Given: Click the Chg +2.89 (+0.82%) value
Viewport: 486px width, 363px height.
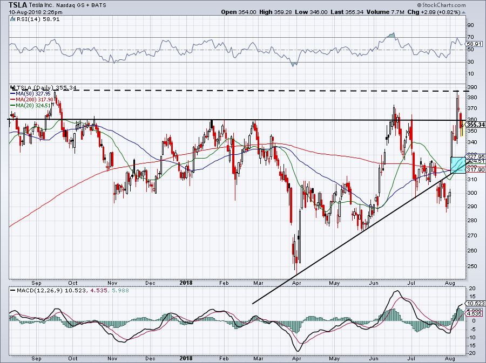Looking at the screenshot, I should pos(434,12).
